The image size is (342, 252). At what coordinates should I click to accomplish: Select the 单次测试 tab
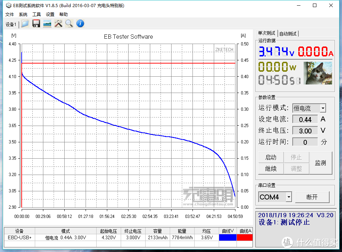(x=267, y=33)
